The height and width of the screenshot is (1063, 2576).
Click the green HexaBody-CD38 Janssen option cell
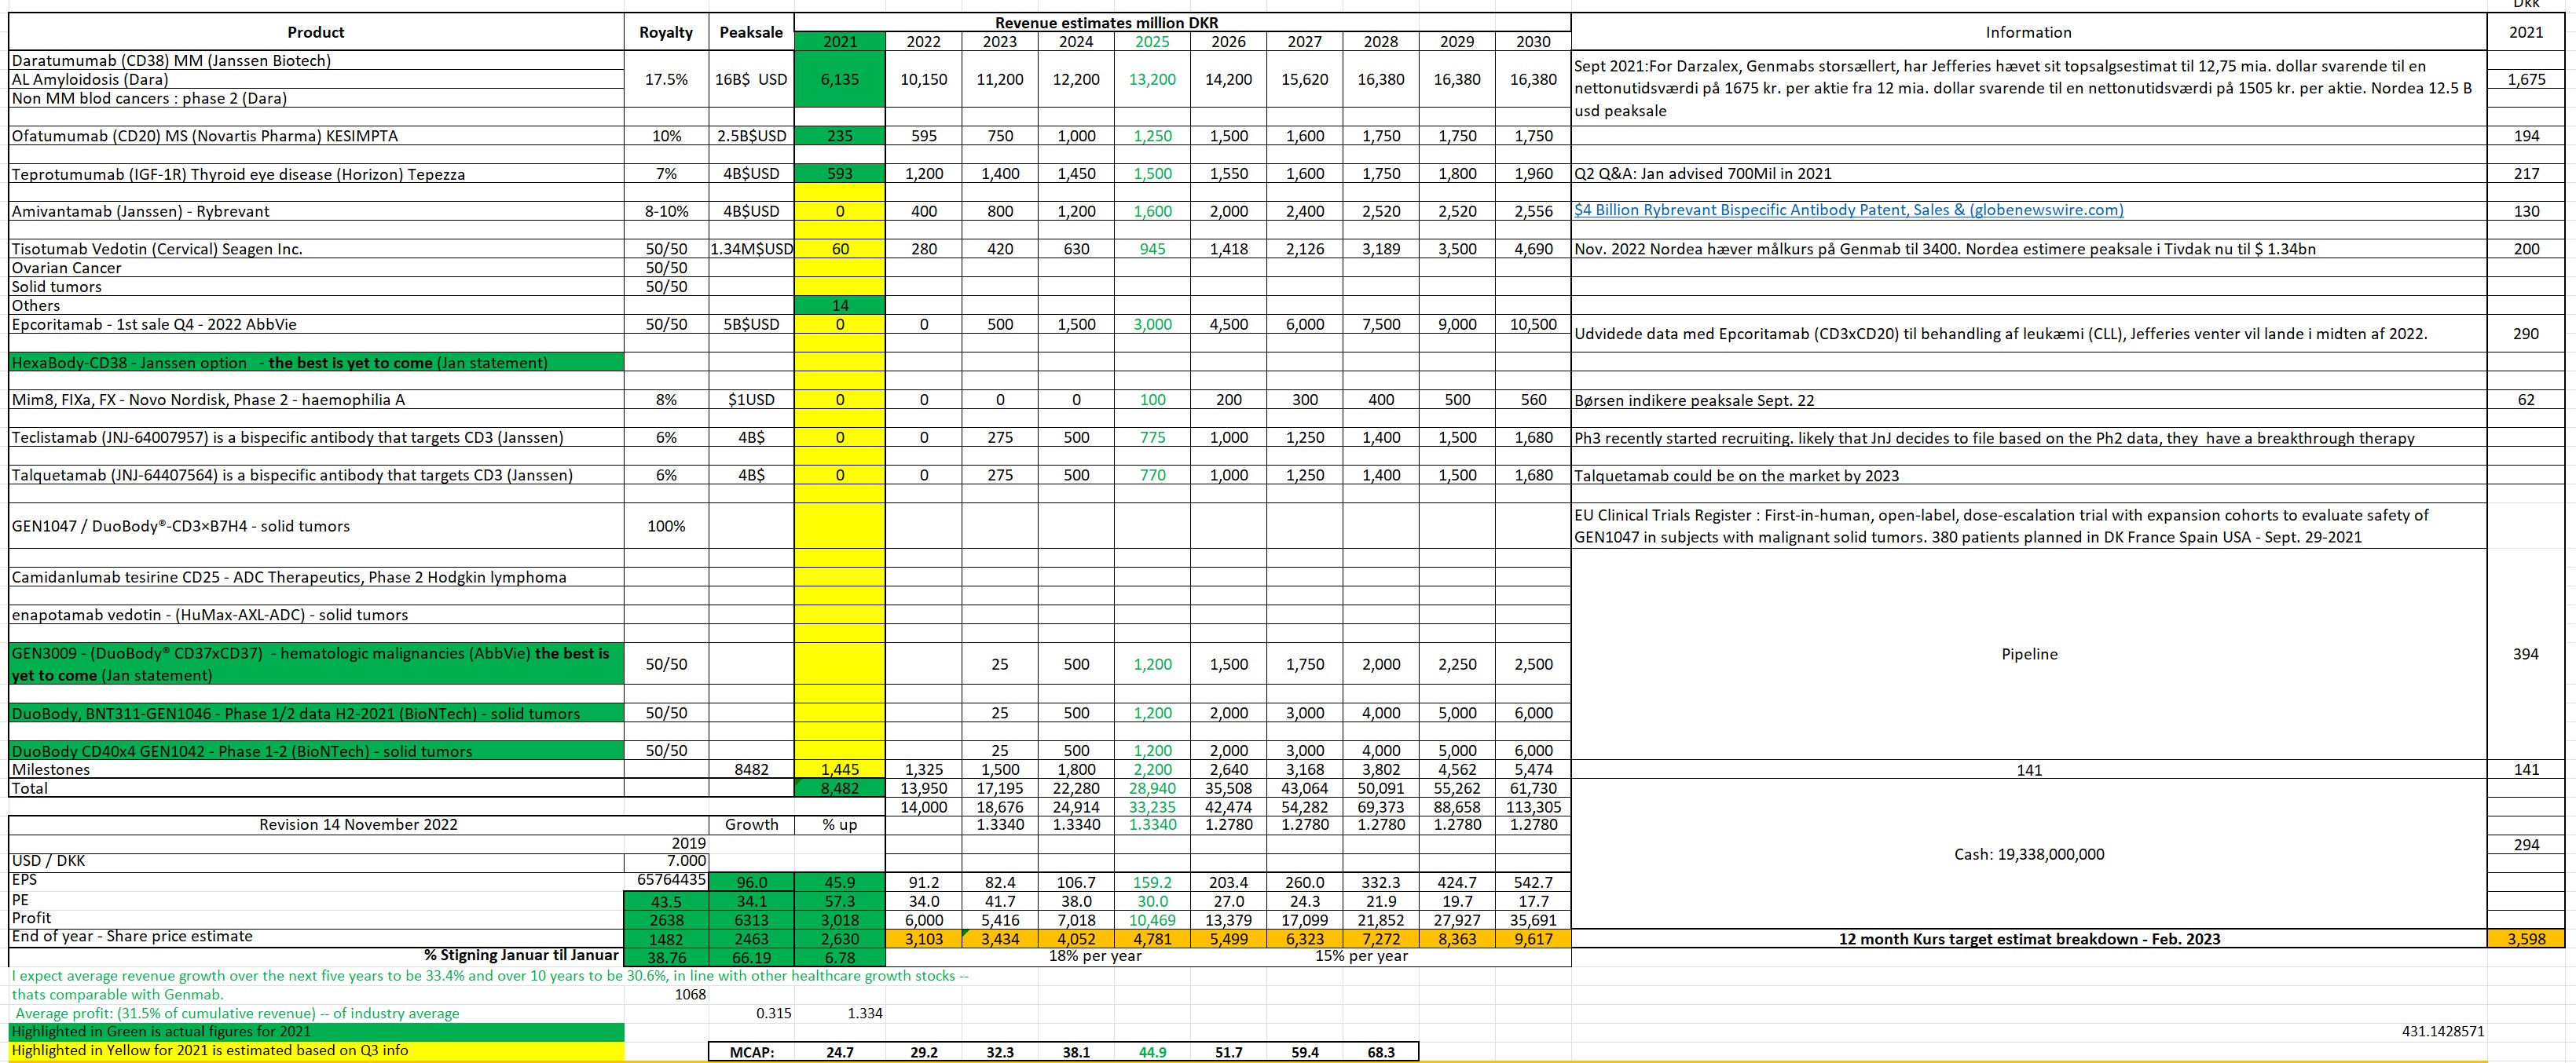pos(316,363)
